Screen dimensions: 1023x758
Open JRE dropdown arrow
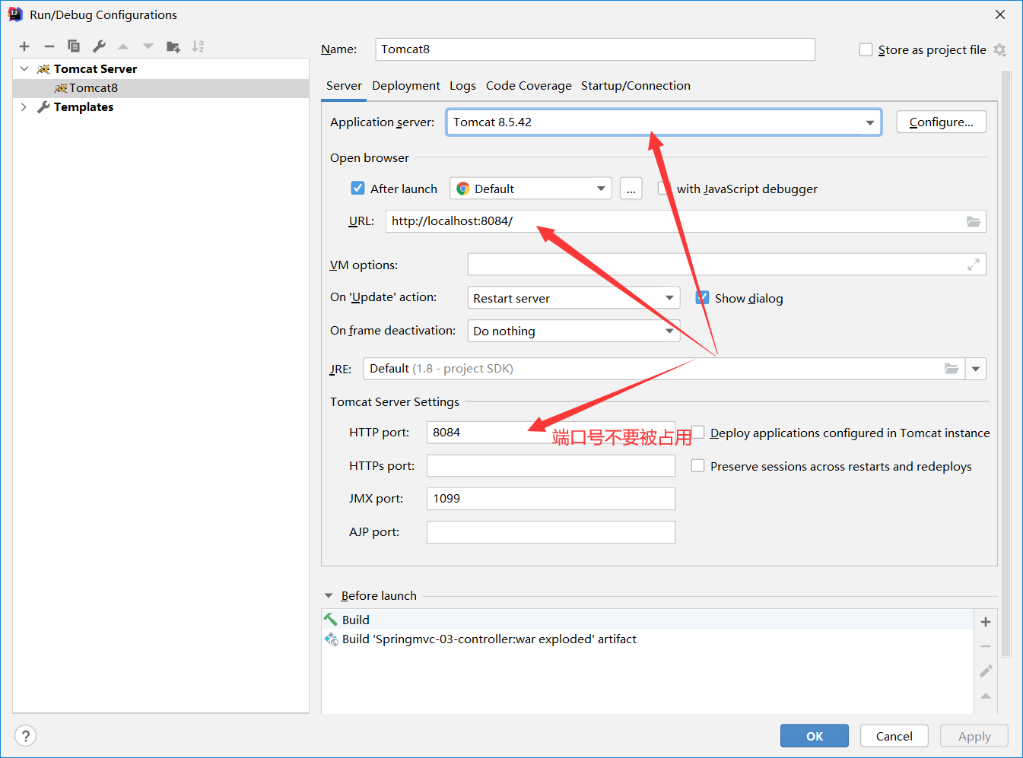coord(976,369)
